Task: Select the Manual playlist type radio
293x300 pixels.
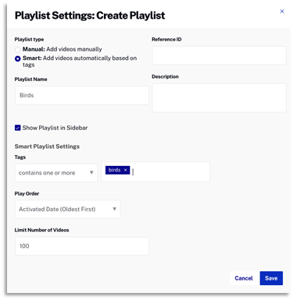Action: [17, 49]
